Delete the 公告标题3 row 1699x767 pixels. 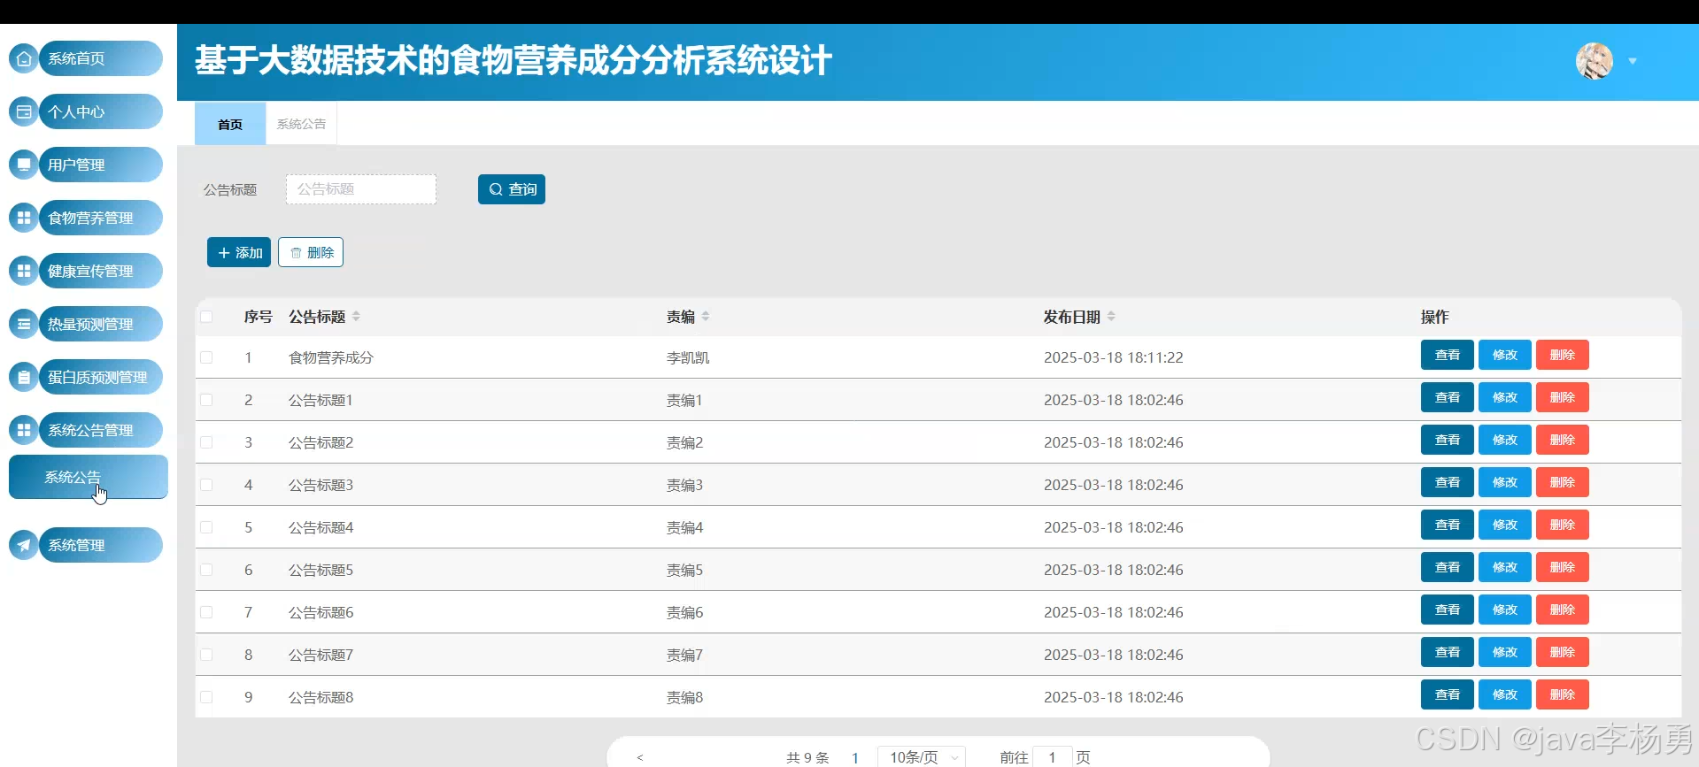[1563, 482]
